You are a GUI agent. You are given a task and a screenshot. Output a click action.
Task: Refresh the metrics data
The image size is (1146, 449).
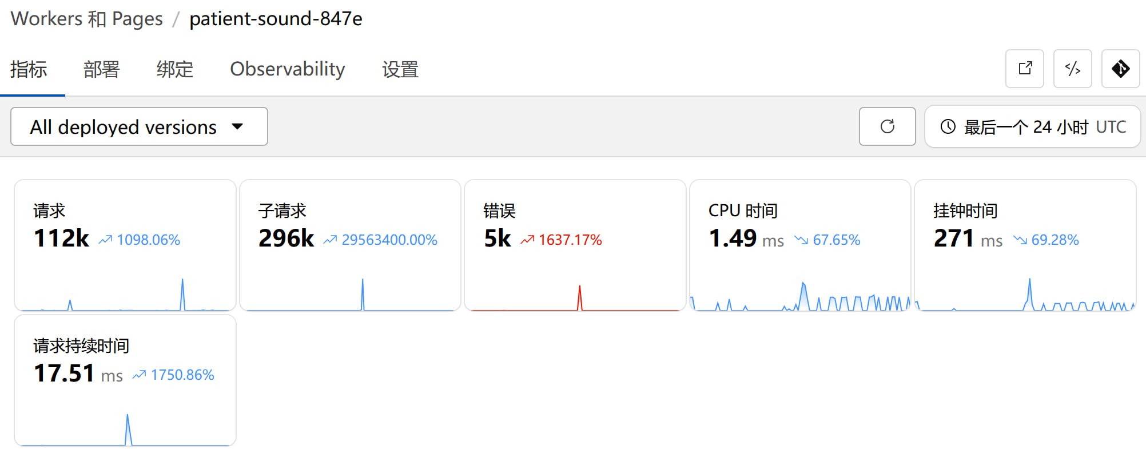[887, 126]
